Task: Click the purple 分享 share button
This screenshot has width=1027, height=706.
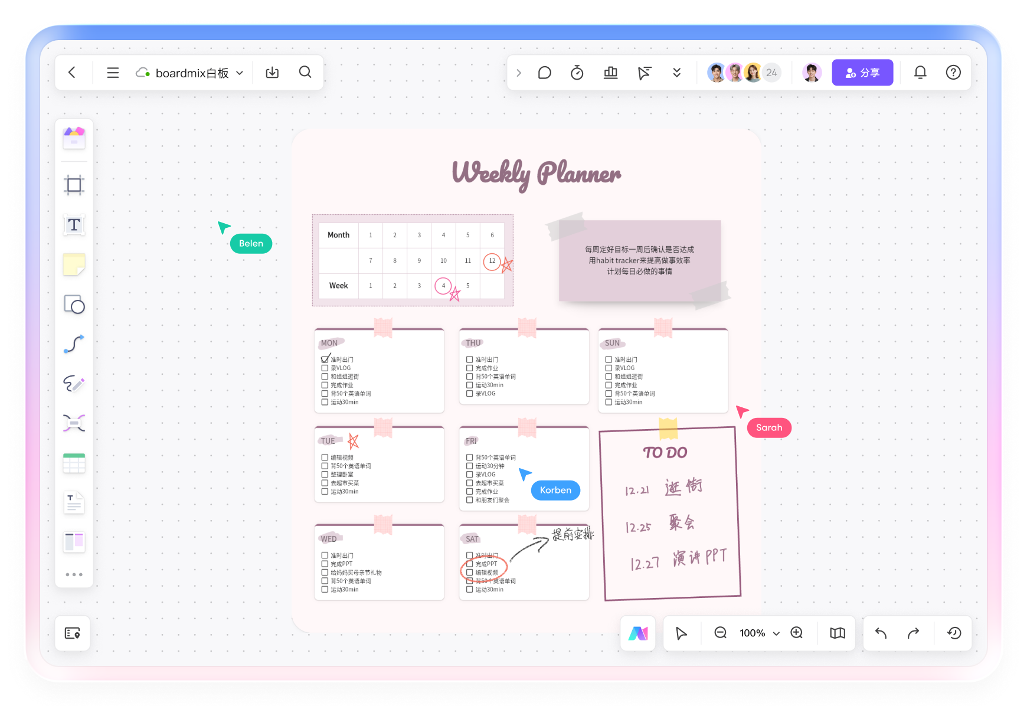Action: click(862, 73)
